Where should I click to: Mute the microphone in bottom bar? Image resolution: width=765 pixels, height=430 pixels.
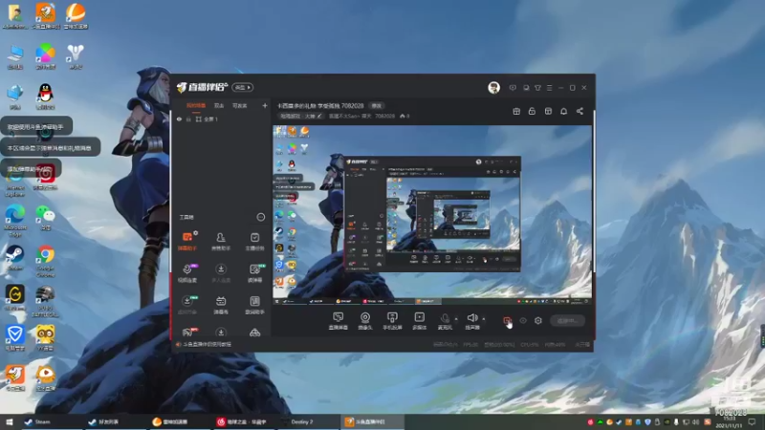[x=445, y=320]
